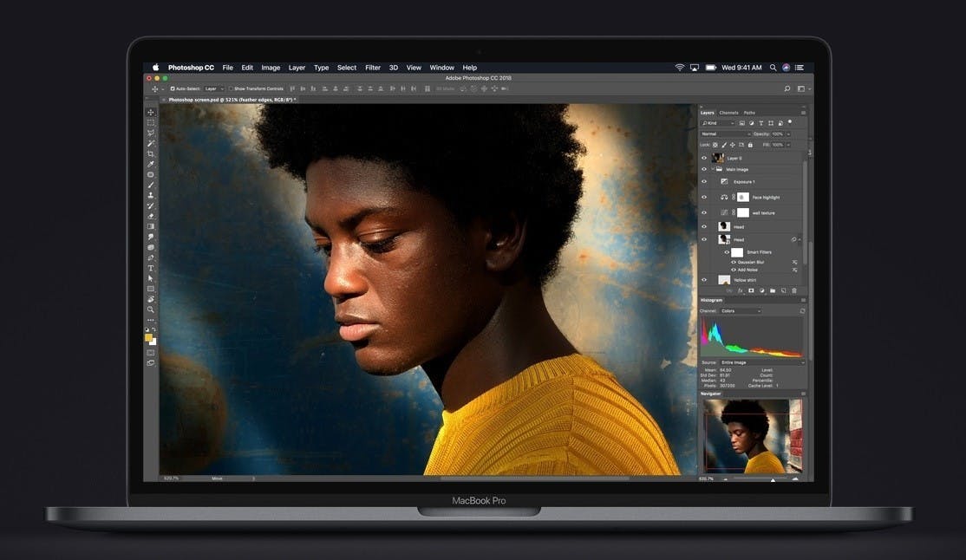Add adjustment layer half-circle icon
This screenshot has height=560, width=966.
[x=762, y=290]
